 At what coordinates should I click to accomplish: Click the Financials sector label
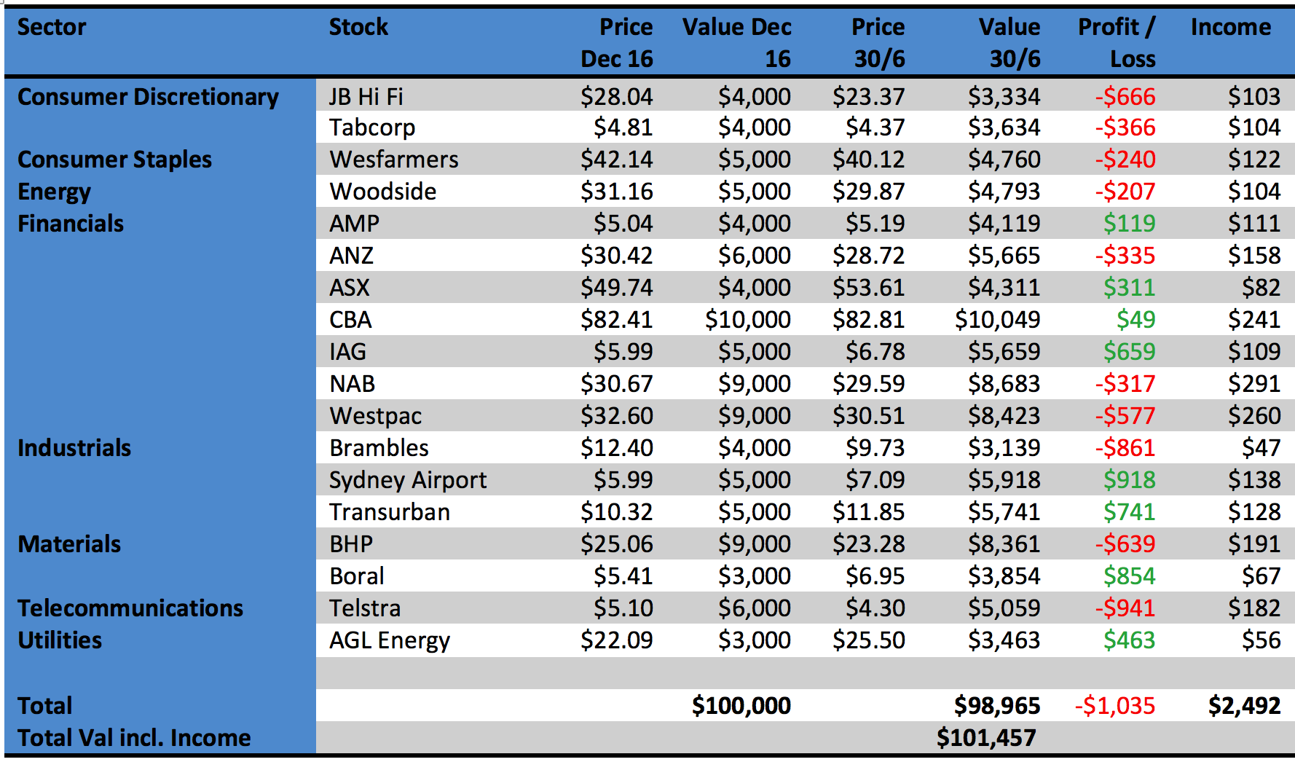[71, 223]
